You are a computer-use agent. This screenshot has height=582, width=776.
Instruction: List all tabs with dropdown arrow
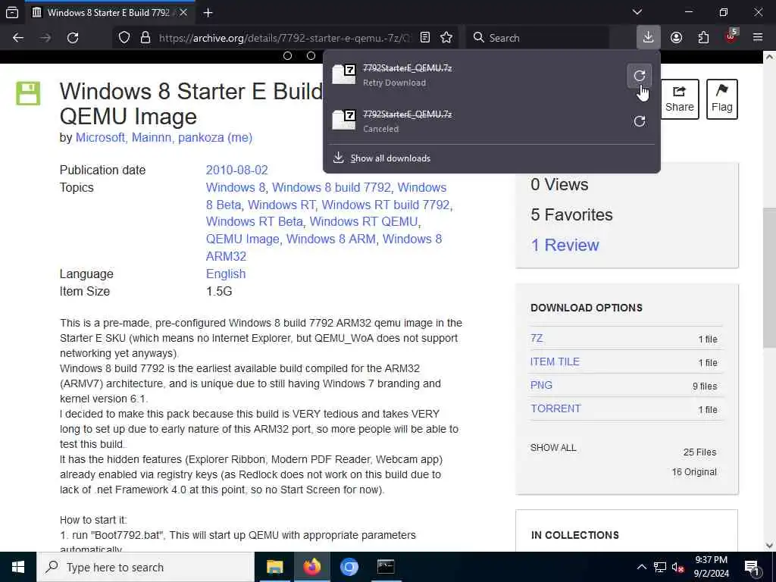(637, 12)
